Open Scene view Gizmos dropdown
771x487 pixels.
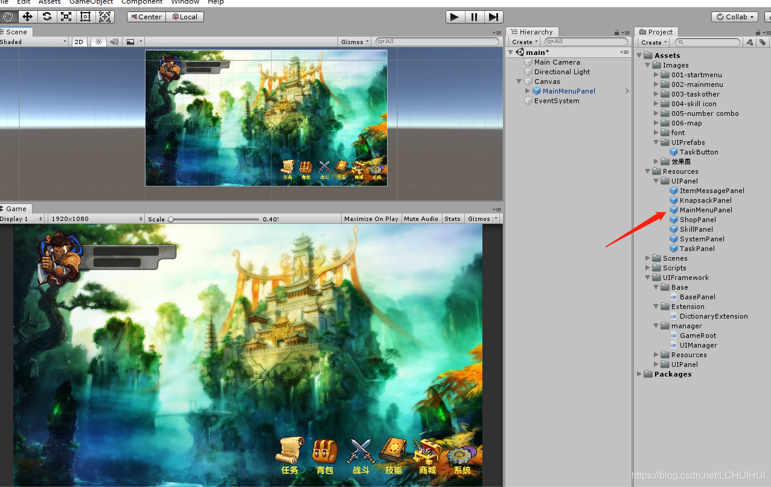point(355,42)
